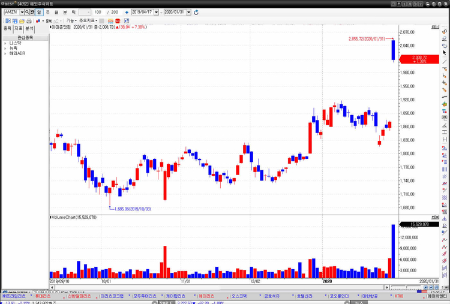
Task: Click the chart horizontal scrollbar track
Action: pos(220,287)
